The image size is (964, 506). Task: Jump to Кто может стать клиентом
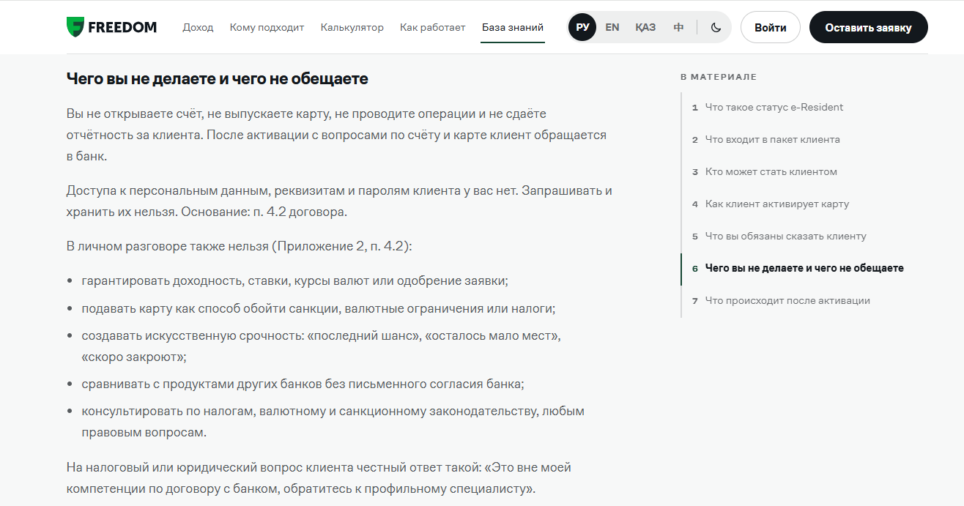point(771,171)
